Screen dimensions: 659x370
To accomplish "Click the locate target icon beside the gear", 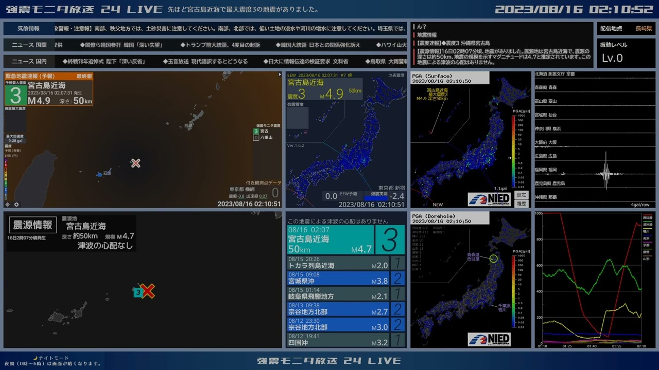I will click(7, 205).
